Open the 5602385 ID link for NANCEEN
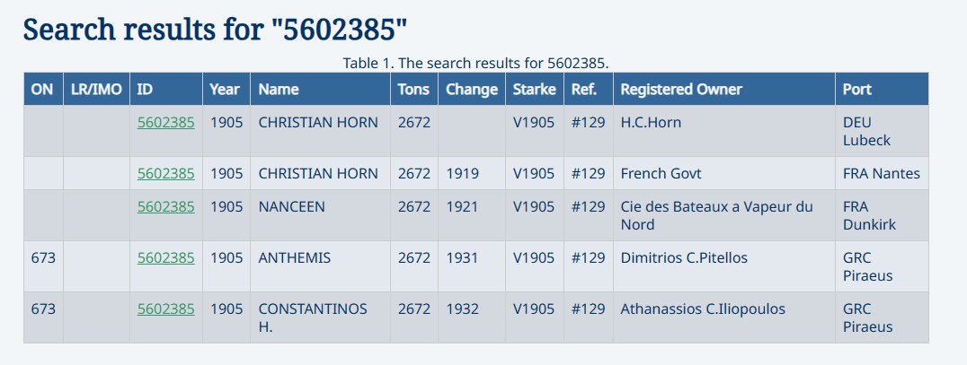This screenshot has width=967, height=365. pyautogui.click(x=165, y=206)
